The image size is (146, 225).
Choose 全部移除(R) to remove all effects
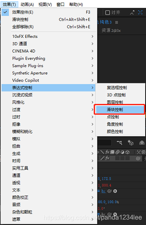(49, 27)
